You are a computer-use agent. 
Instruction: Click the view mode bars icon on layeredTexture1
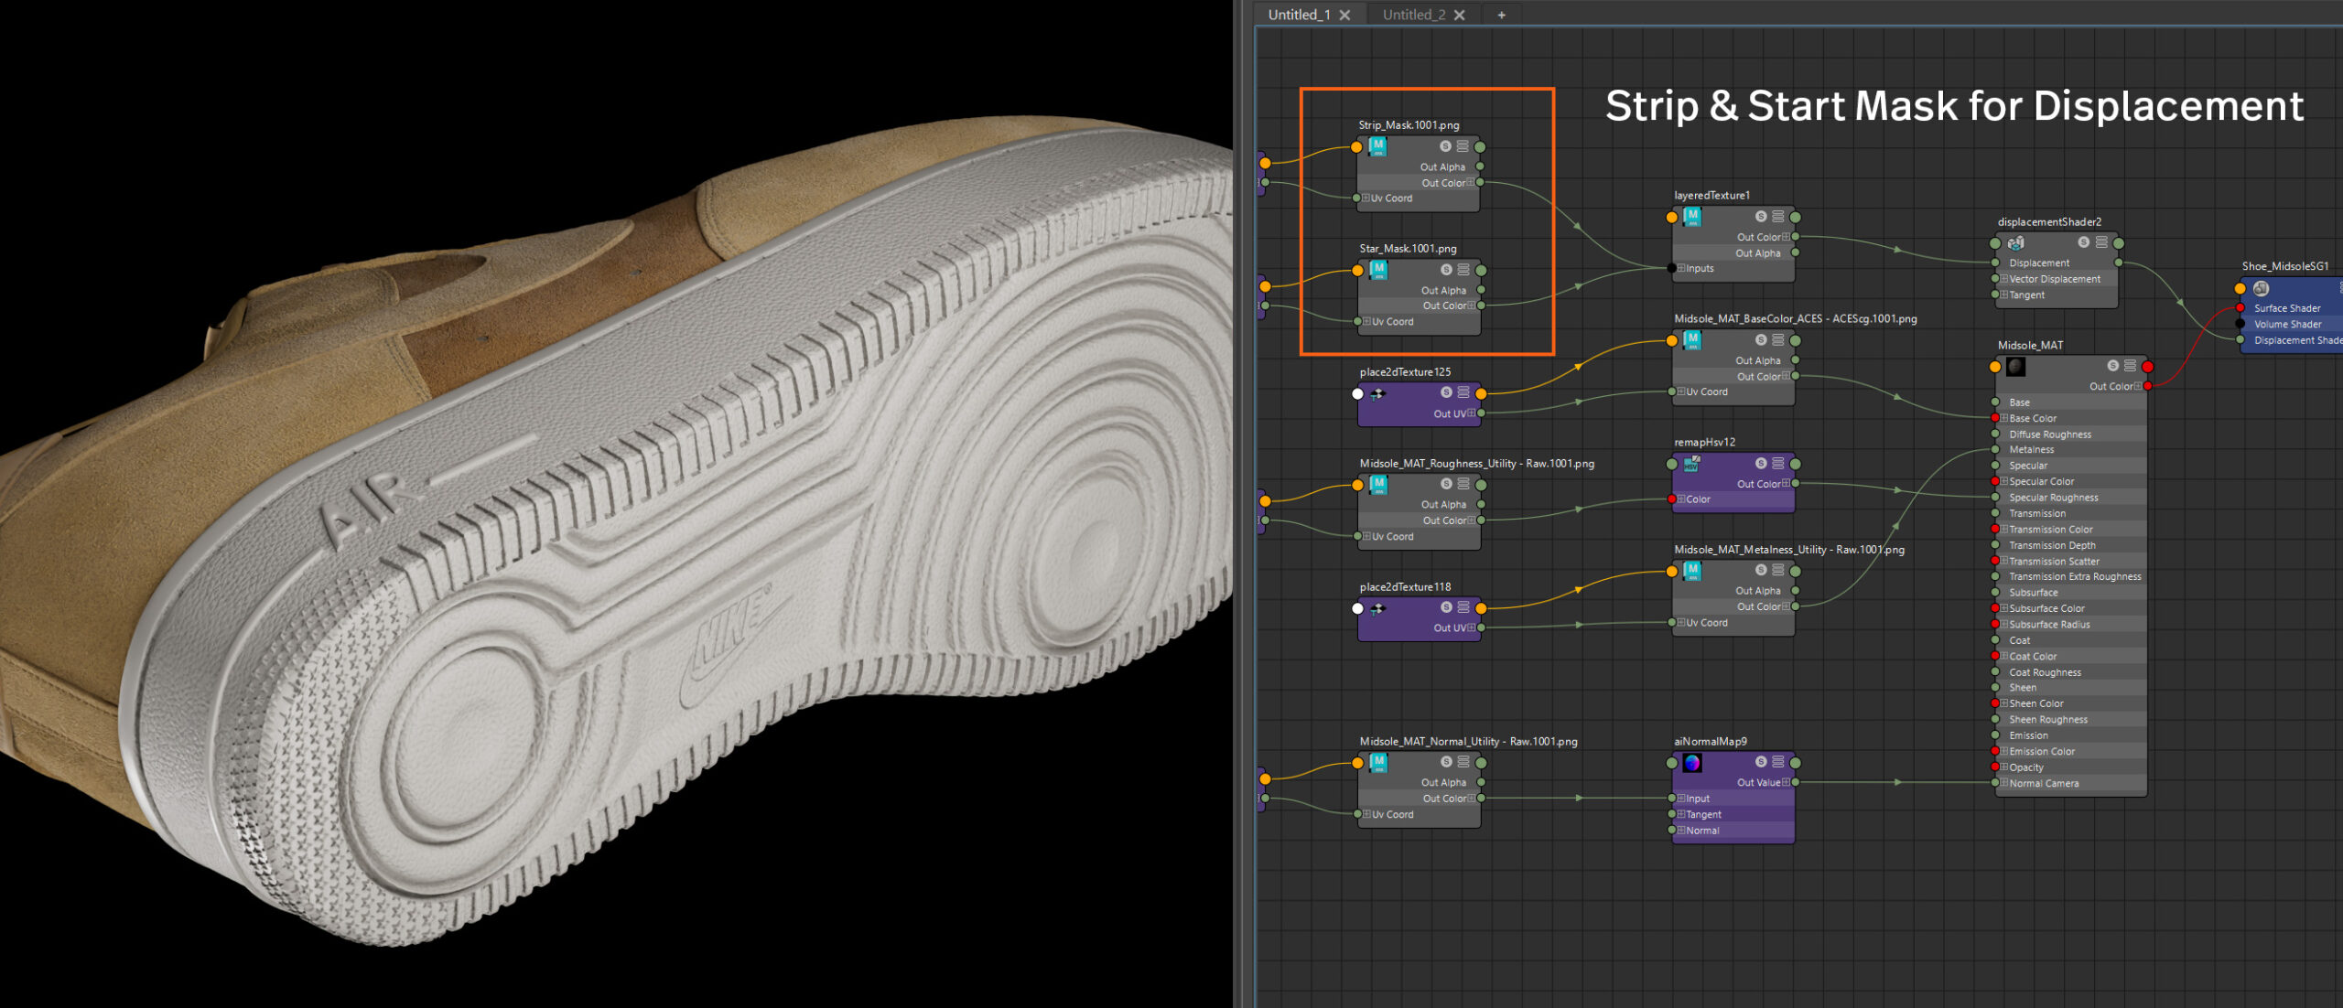(1777, 217)
